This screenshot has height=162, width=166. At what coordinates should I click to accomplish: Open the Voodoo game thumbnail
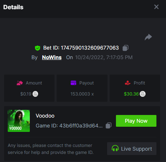click(x=19, y=121)
